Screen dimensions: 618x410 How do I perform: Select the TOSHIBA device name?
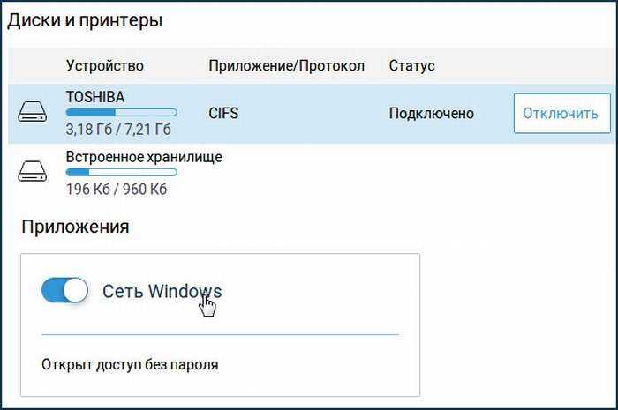[95, 97]
